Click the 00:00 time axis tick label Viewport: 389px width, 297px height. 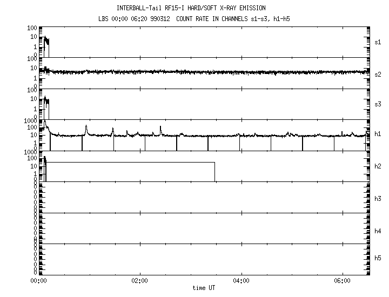pyautogui.click(x=38, y=281)
